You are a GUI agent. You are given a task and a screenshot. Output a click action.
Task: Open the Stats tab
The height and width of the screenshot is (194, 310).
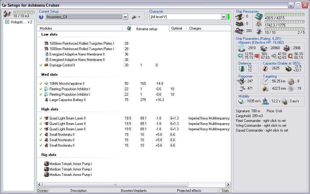(x=225, y=191)
